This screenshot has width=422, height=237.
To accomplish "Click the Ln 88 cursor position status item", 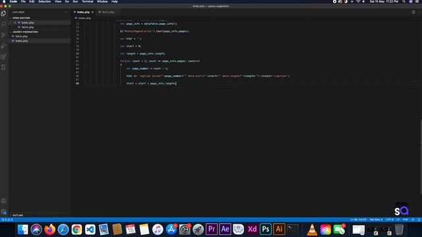I will (x=358, y=219).
